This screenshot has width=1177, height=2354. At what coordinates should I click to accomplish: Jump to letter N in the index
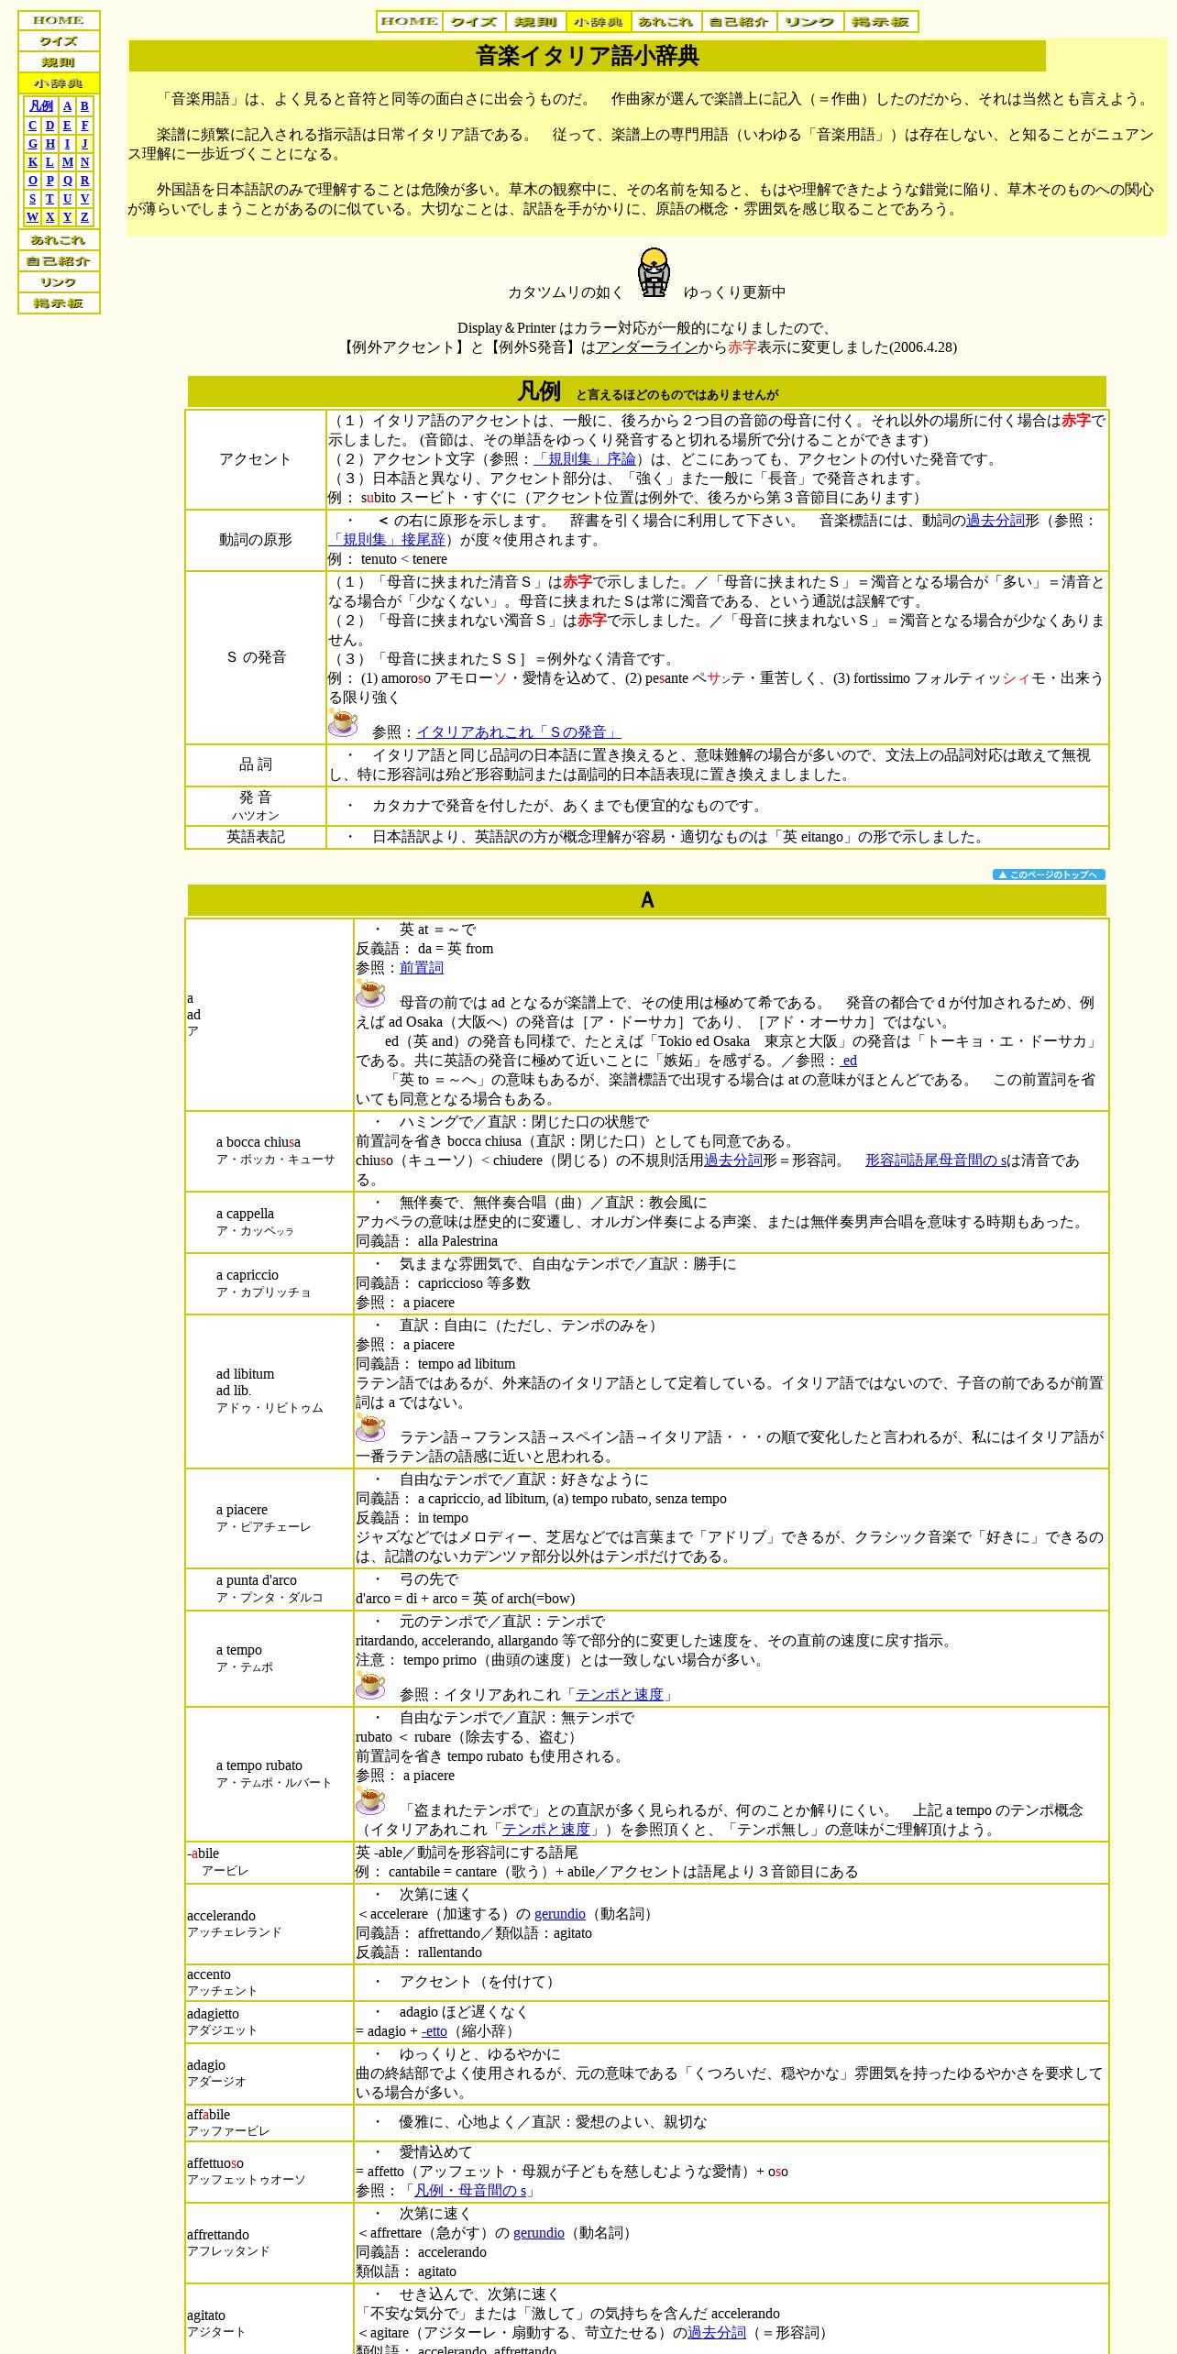click(84, 162)
